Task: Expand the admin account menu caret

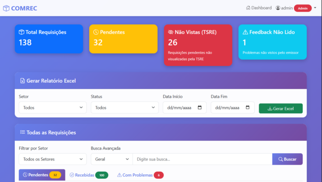Action: [315, 8]
